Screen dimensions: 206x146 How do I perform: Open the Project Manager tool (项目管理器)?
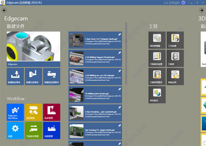[157, 40]
